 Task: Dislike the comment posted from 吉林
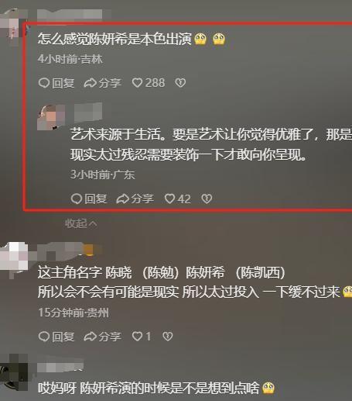(x=180, y=83)
